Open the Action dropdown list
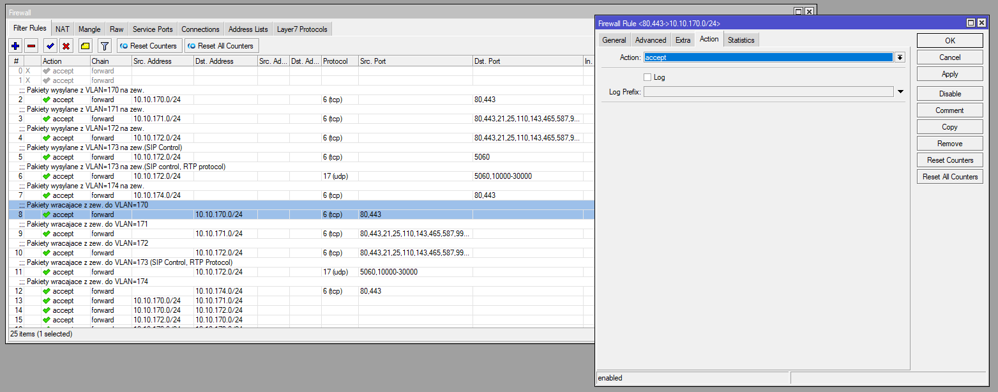 pos(900,57)
